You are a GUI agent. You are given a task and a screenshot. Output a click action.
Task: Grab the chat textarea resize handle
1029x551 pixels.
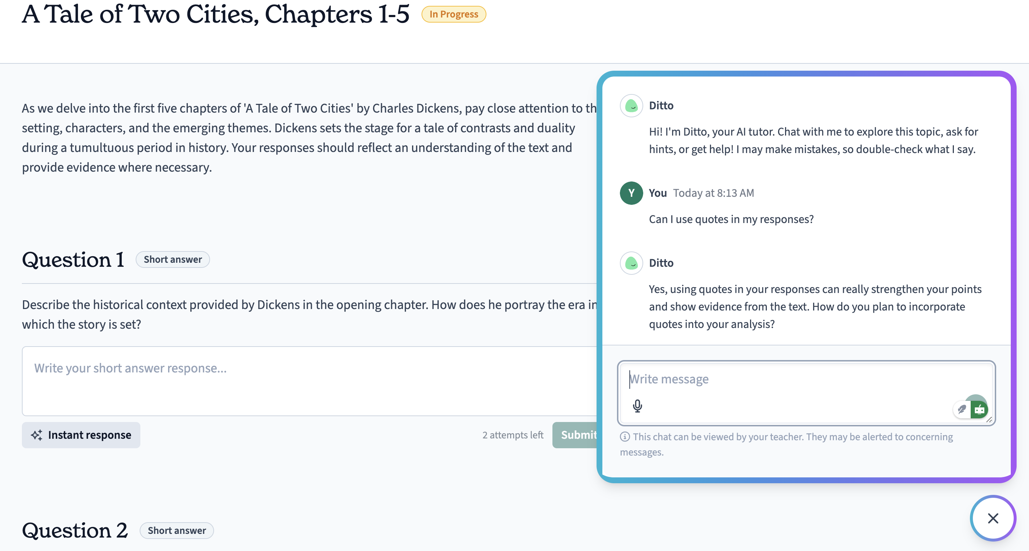tap(989, 420)
